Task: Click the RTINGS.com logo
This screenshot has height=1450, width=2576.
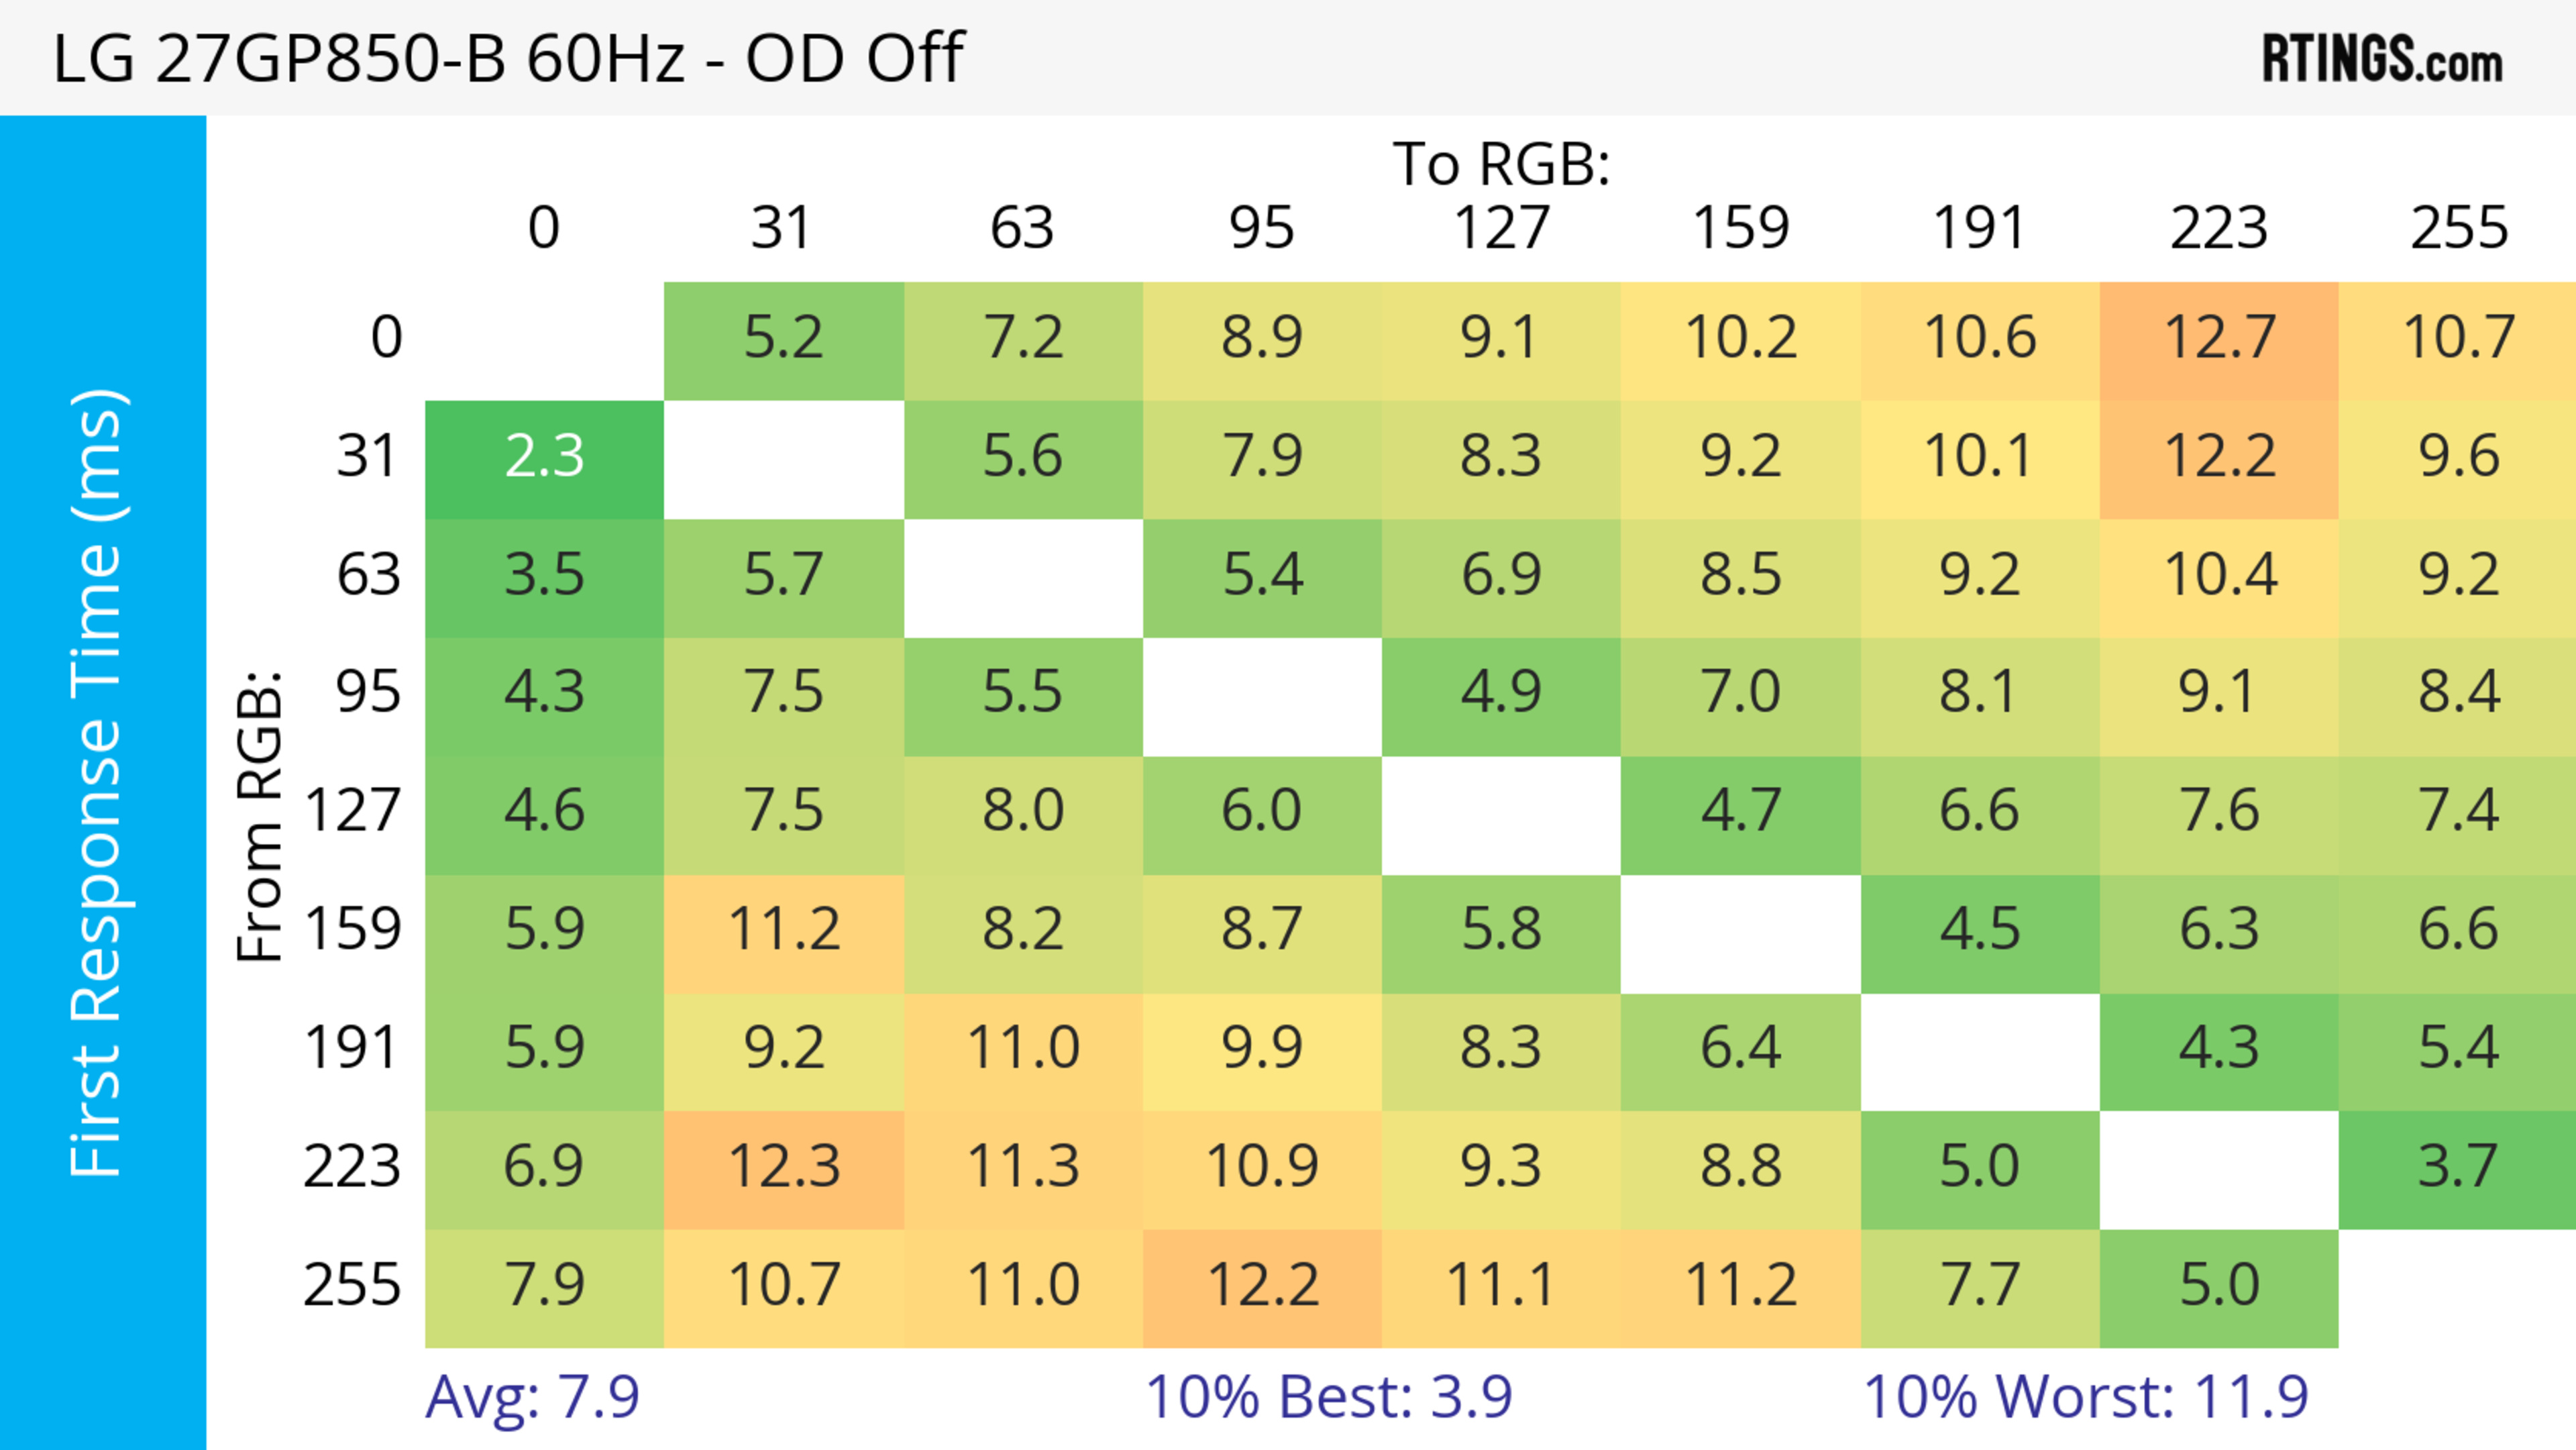Action: pyautogui.click(x=2381, y=59)
